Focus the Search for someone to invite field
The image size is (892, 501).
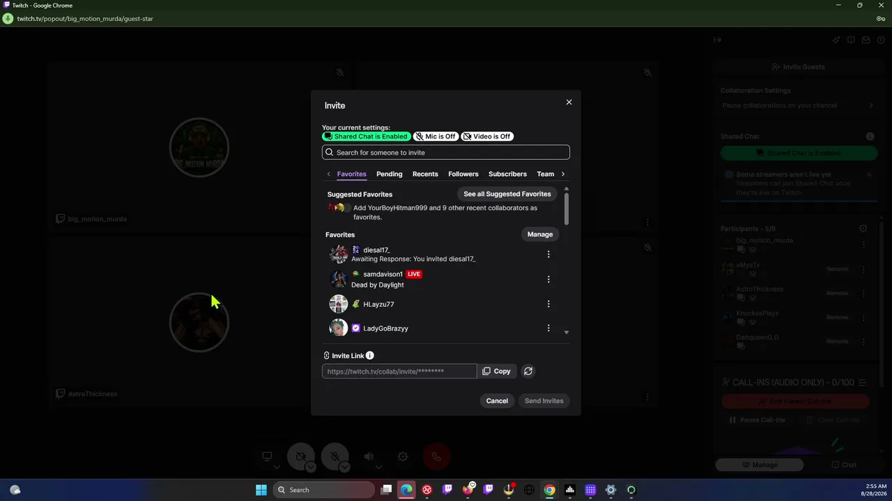[446, 152]
